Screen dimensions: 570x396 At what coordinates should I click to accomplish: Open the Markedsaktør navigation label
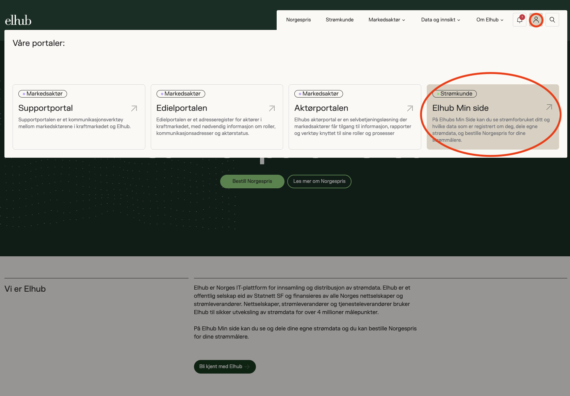coord(384,20)
